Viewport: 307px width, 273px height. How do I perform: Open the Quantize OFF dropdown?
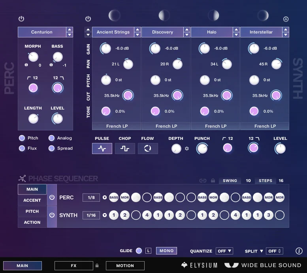coord(225,251)
